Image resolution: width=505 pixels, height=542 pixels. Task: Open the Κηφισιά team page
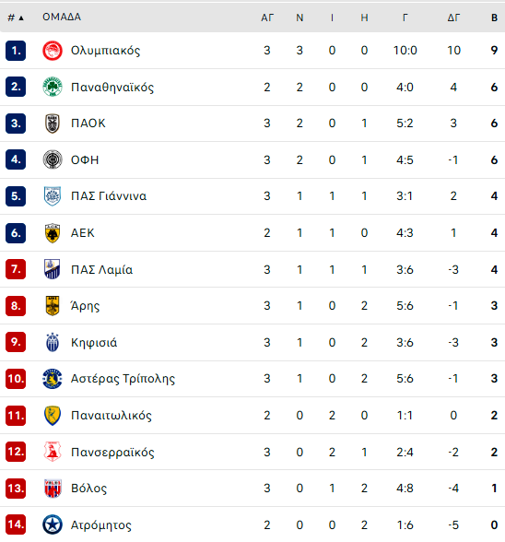[x=94, y=342]
